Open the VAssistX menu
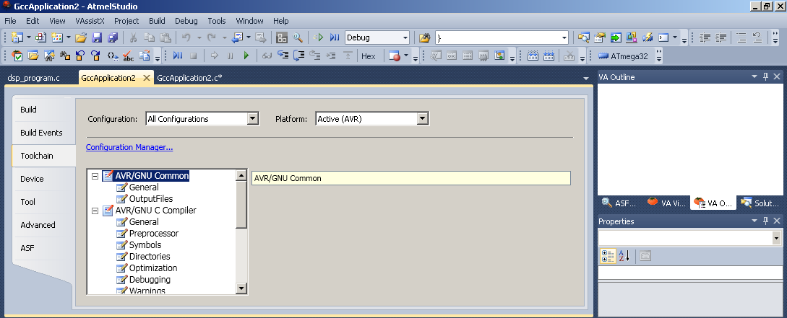This screenshot has height=318, width=787. pos(90,20)
